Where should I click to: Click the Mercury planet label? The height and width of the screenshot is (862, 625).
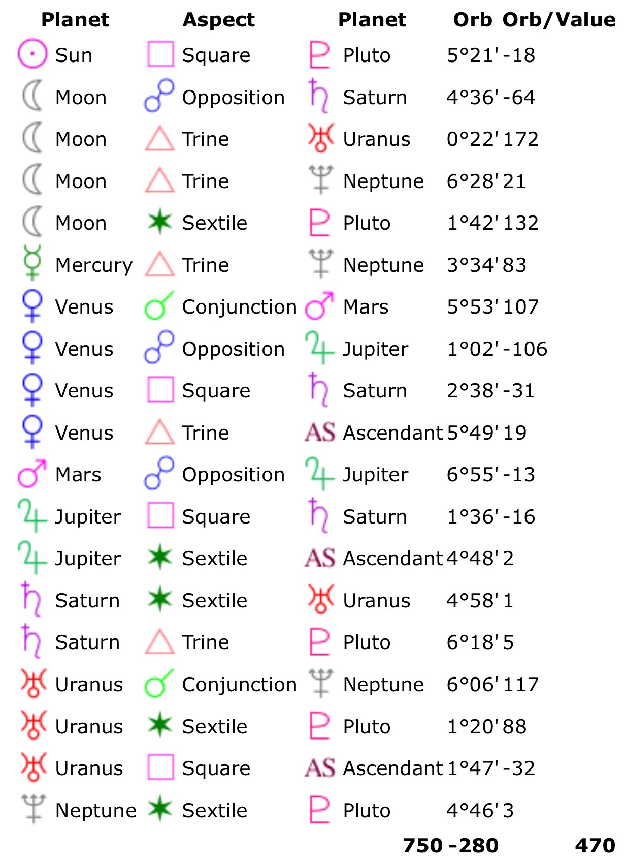(x=94, y=265)
